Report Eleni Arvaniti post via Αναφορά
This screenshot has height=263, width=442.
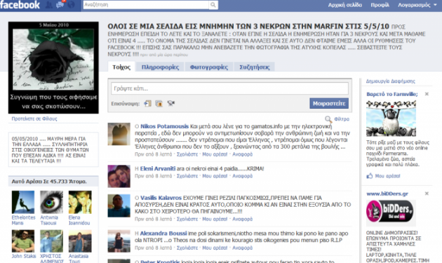click(x=243, y=176)
